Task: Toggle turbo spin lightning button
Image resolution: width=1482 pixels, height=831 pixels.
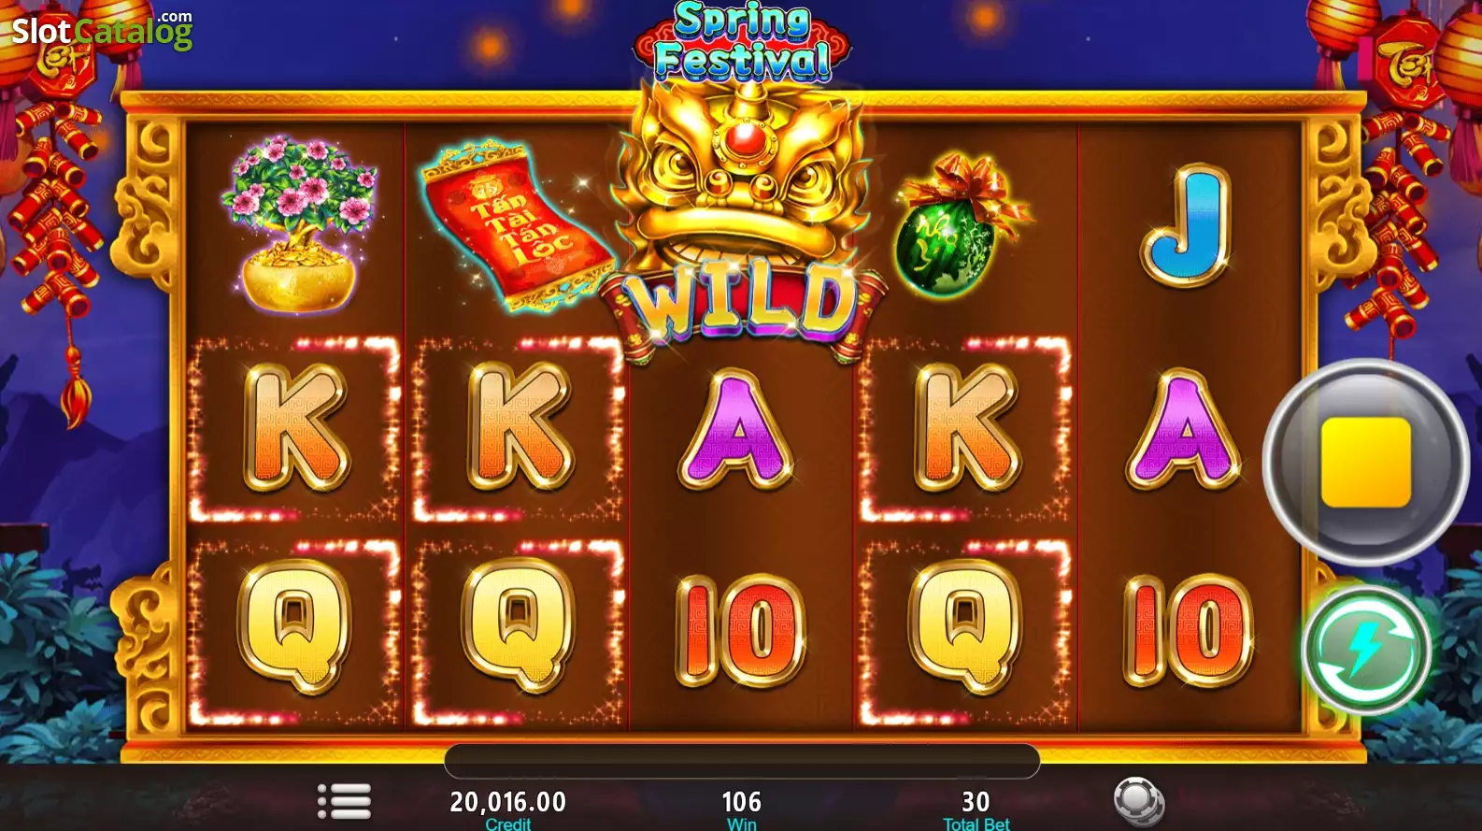Action: pos(1365,650)
